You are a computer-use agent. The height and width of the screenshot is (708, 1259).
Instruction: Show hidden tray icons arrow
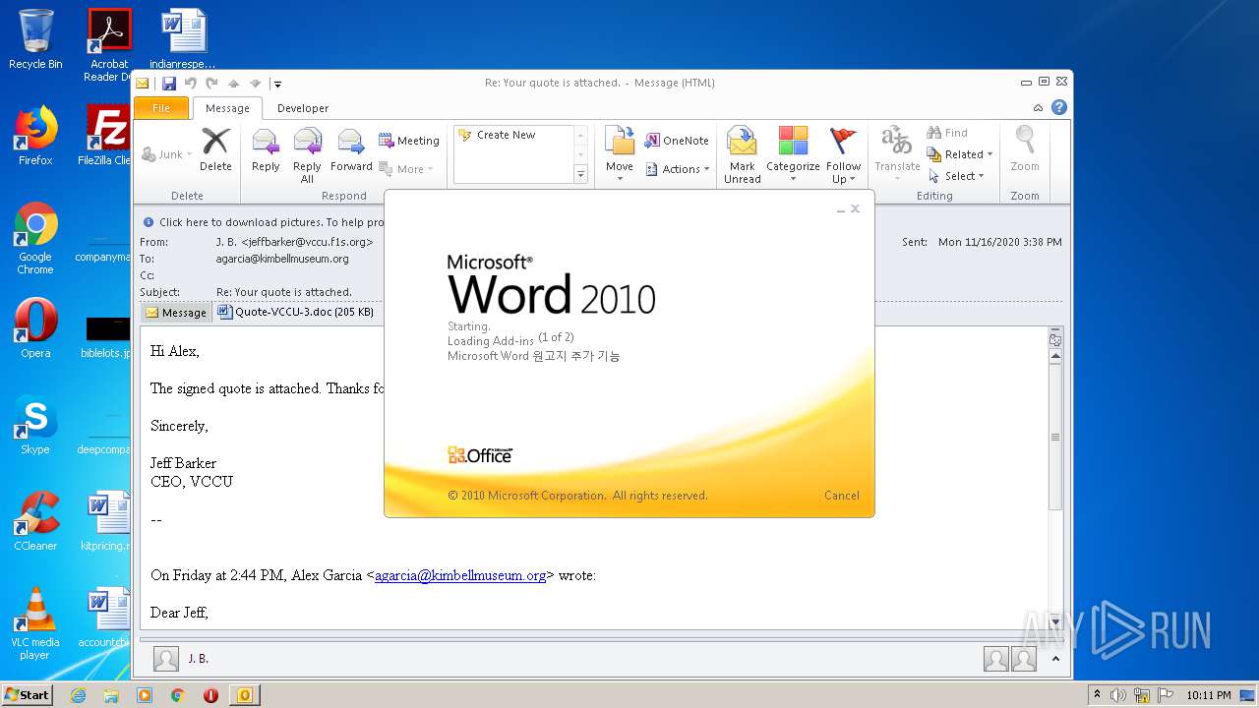point(1098,695)
